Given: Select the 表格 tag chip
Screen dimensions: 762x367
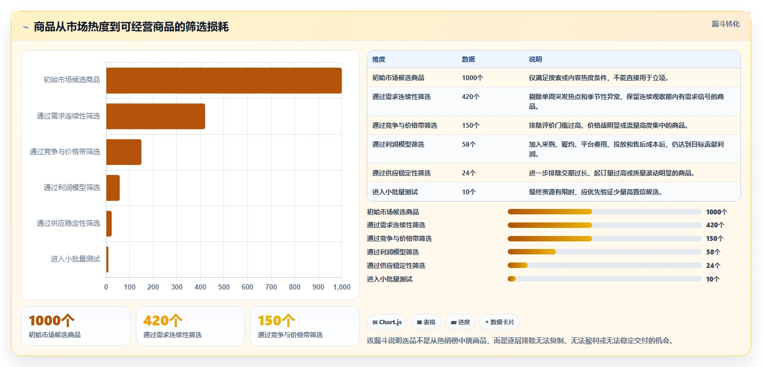Looking at the screenshot, I should pyautogui.click(x=426, y=322).
